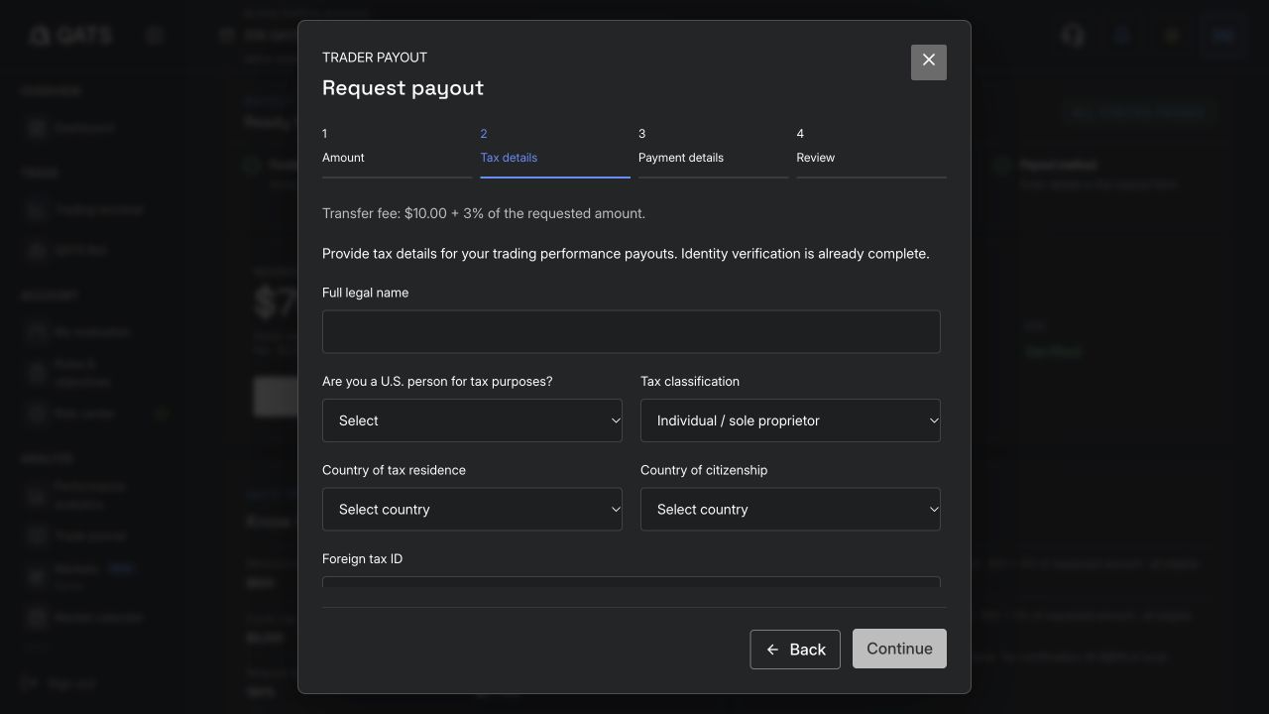Image resolution: width=1269 pixels, height=714 pixels.
Task: Click the Transfer fee notice text
Action: (484, 213)
